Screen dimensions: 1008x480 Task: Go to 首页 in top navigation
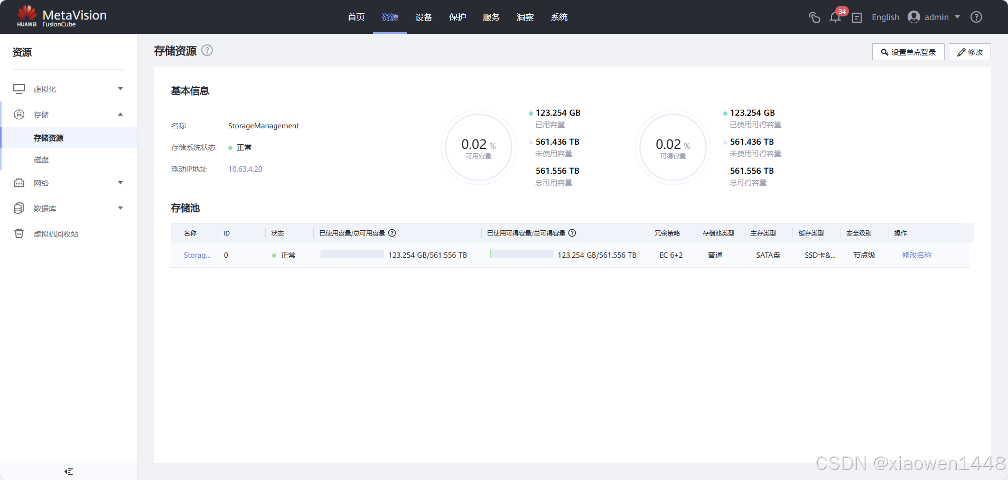coord(356,17)
